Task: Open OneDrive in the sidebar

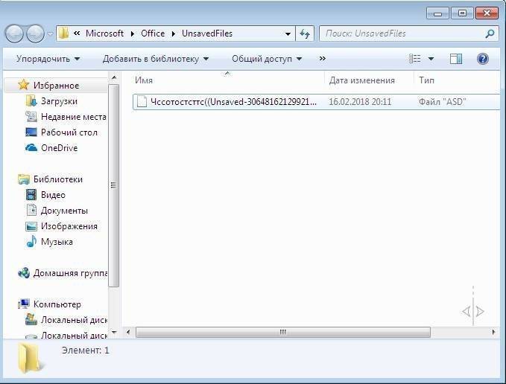Action: point(60,148)
